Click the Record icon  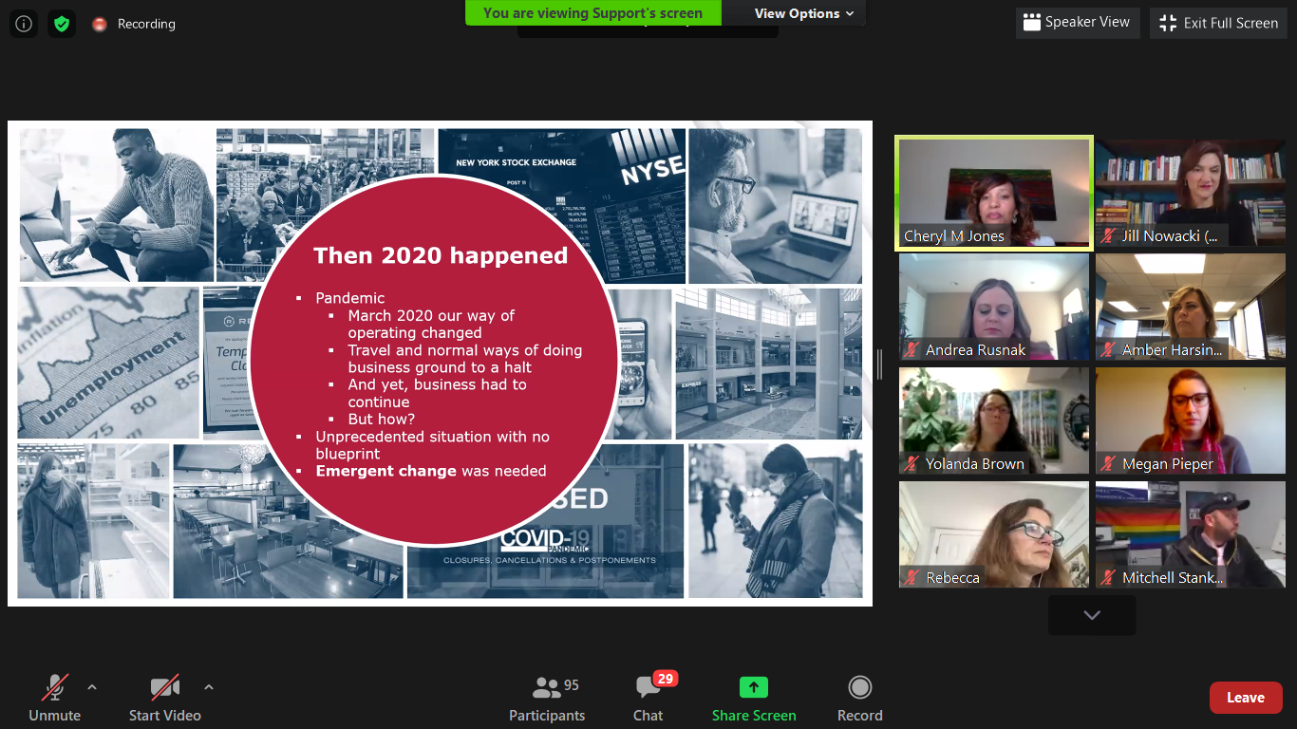point(859,687)
